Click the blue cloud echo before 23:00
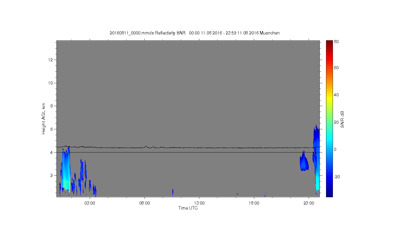396x237 pixels. coord(304,161)
